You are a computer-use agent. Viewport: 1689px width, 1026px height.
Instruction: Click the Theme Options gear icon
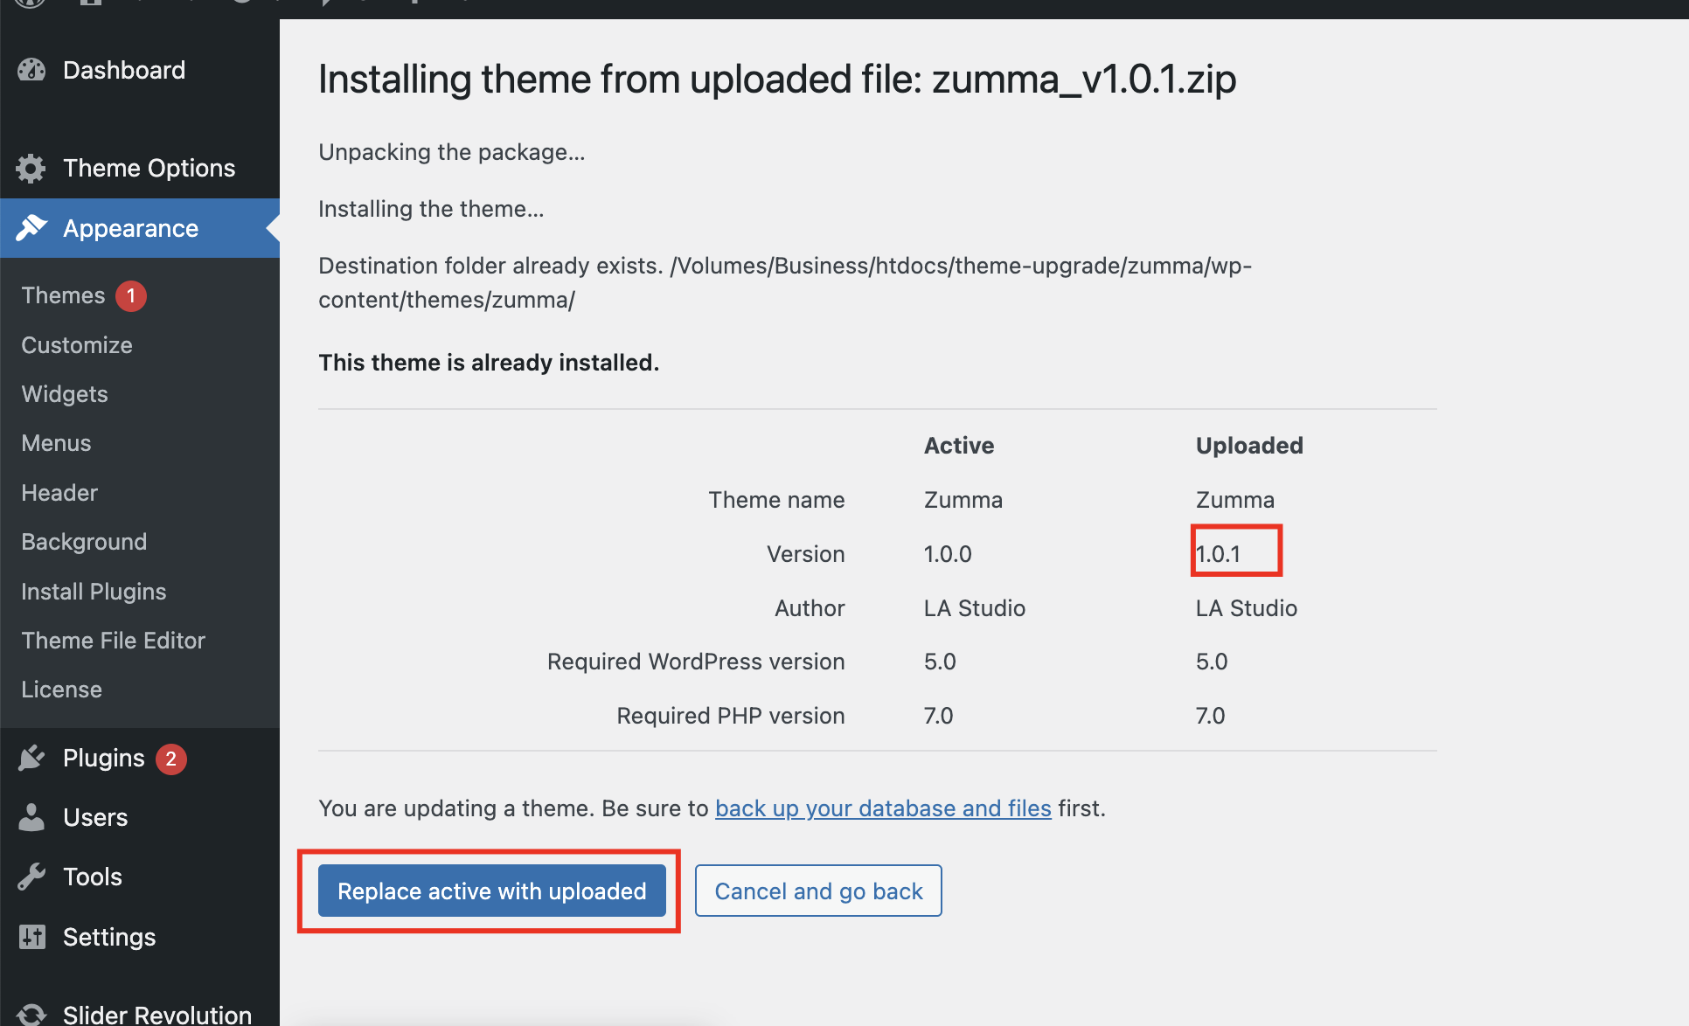point(31,168)
